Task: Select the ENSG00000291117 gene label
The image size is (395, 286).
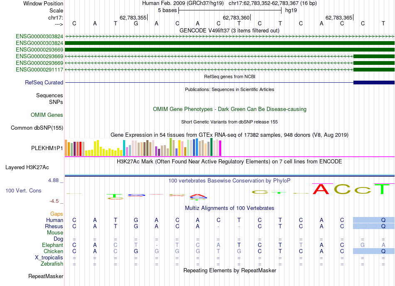Action: pos(39,70)
